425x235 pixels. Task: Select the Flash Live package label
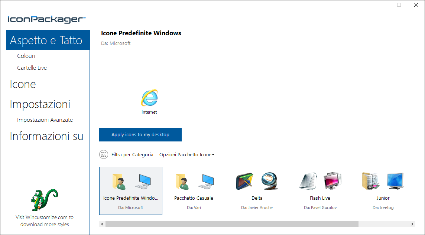(320, 198)
